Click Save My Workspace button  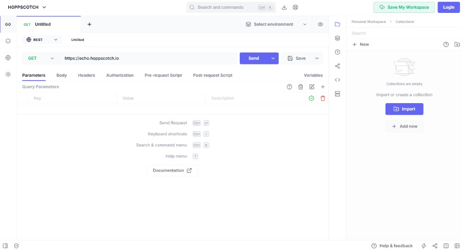(x=404, y=7)
